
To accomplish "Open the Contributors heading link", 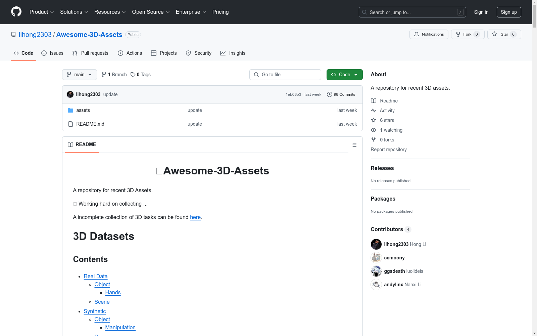I will pos(391,229).
